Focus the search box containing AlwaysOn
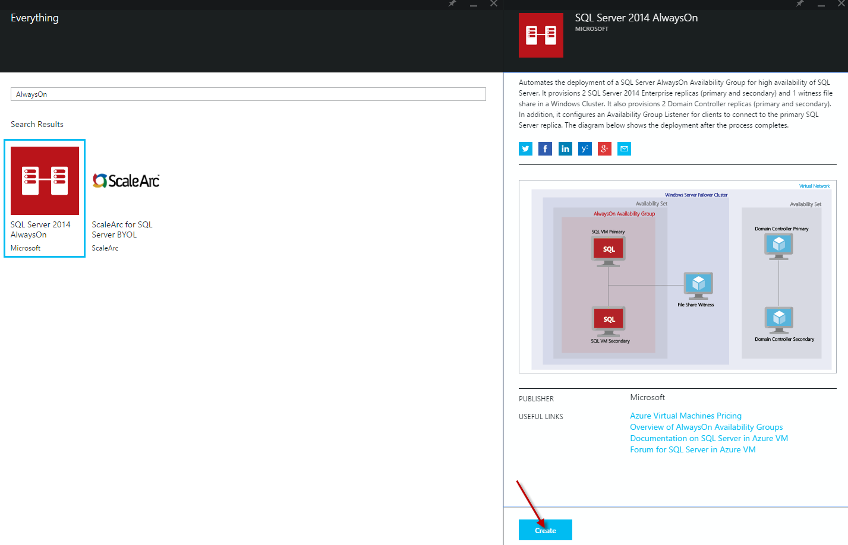Image resolution: width=848 pixels, height=545 pixels. click(248, 94)
